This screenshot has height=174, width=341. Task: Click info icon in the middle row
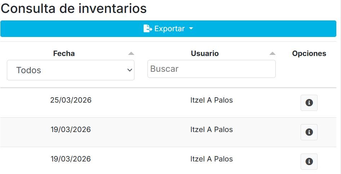pos(309,132)
